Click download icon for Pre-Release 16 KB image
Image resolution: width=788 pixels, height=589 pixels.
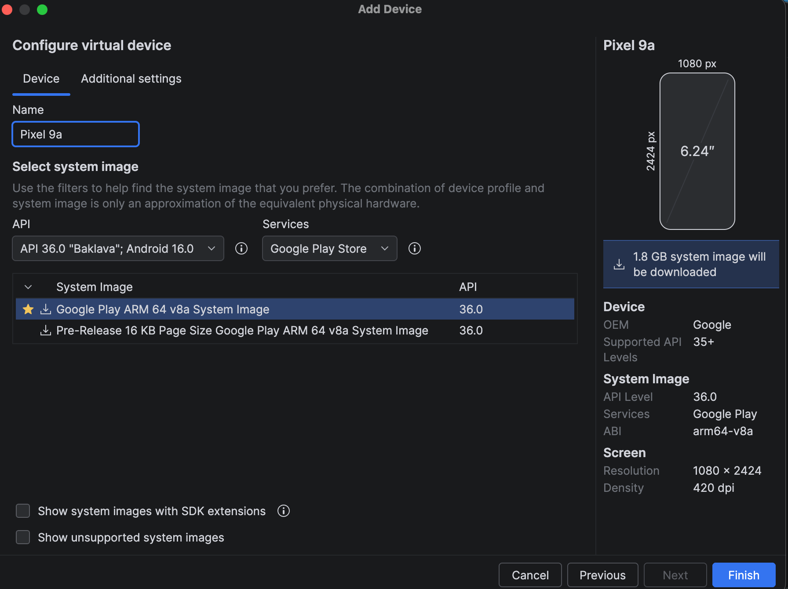pos(46,330)
